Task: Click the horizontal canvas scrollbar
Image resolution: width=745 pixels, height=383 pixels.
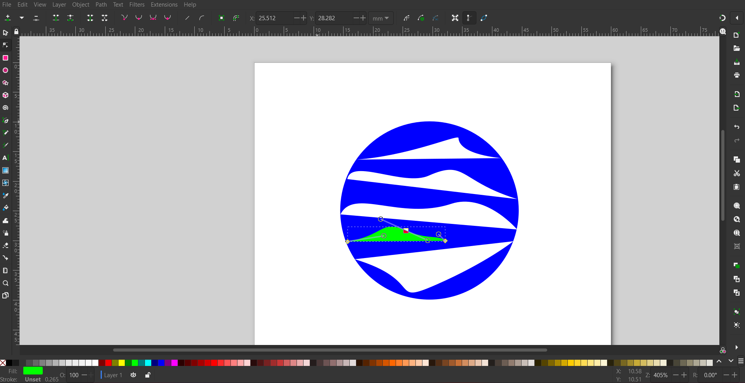Action: coord(330,350)
